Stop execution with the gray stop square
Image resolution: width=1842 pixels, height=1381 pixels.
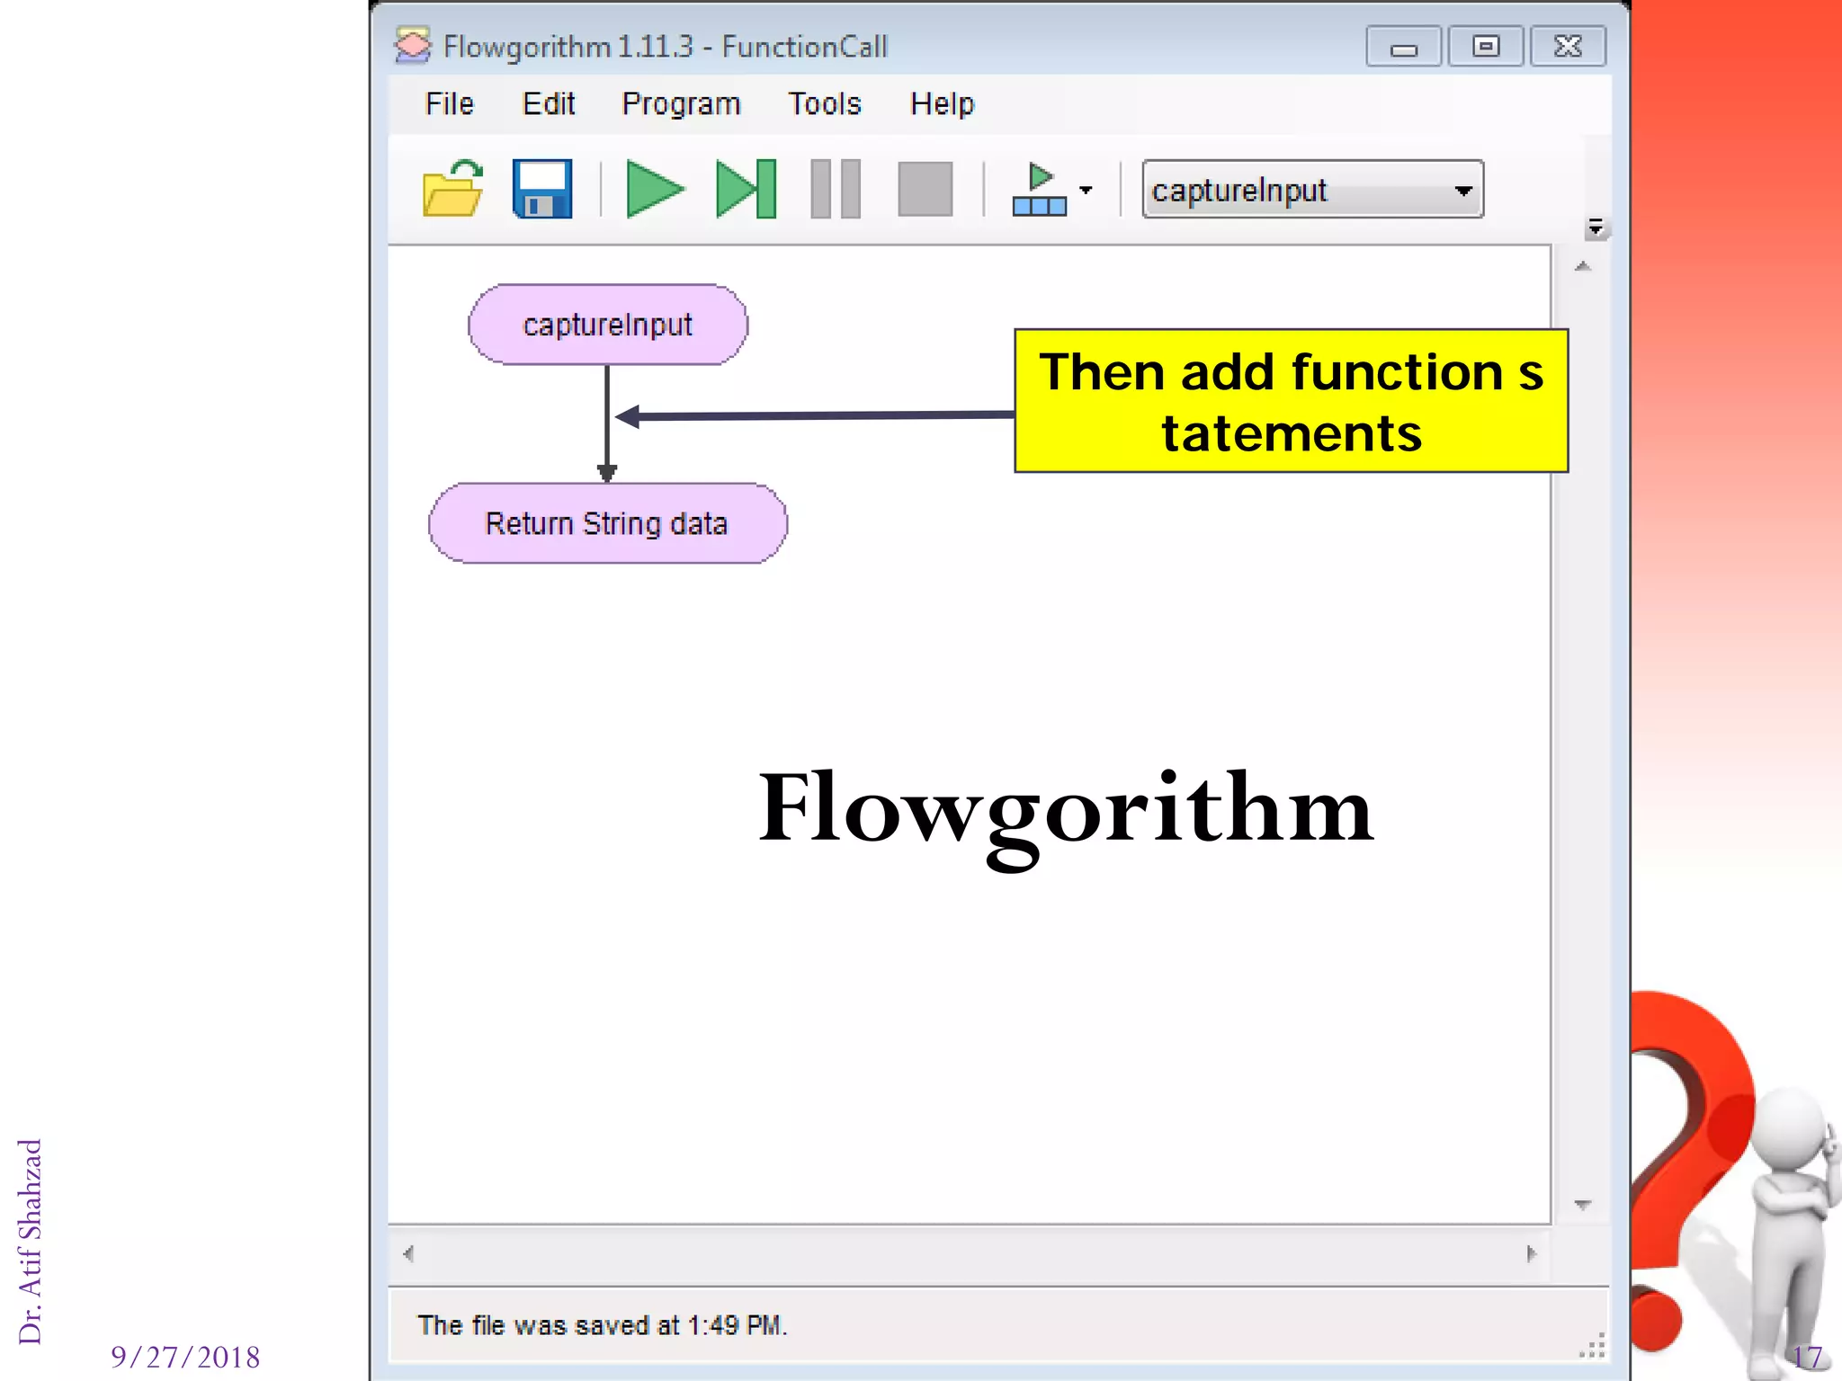925,189
